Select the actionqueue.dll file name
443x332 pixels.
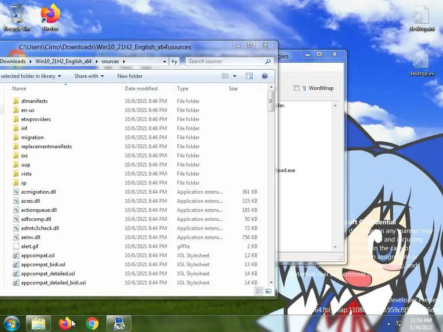point(39,210)
